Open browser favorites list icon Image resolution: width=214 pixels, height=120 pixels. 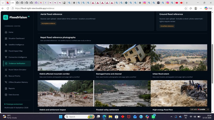pos(191,8)
